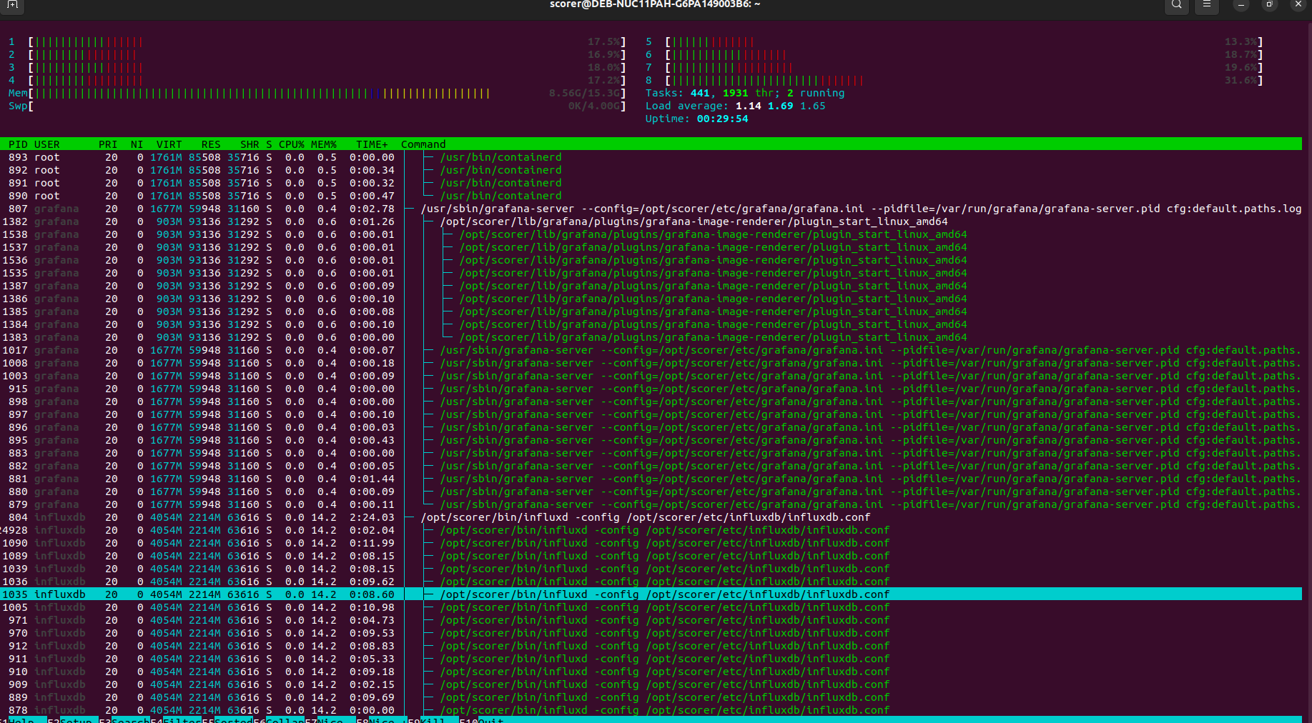
Task: Click the terminal window title text
Action: tap(655, 4)
